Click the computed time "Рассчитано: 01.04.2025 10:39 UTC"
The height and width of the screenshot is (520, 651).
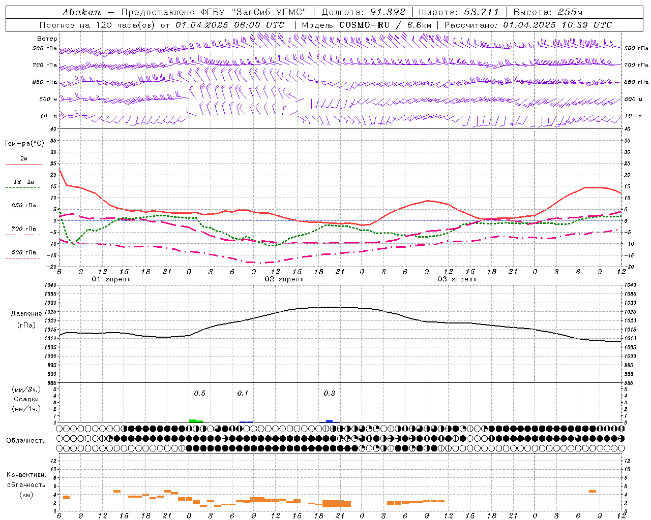pyautogui.click(x=528, y=25)
